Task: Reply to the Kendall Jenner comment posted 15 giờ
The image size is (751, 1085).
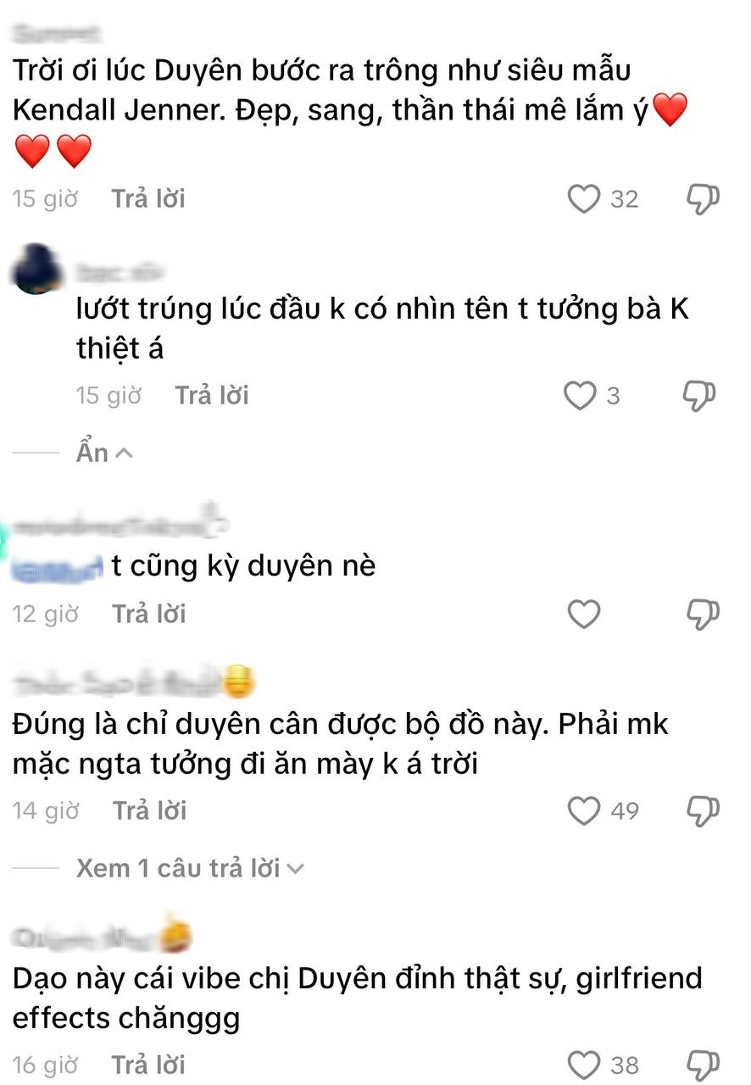Action: tap(148, 199)
